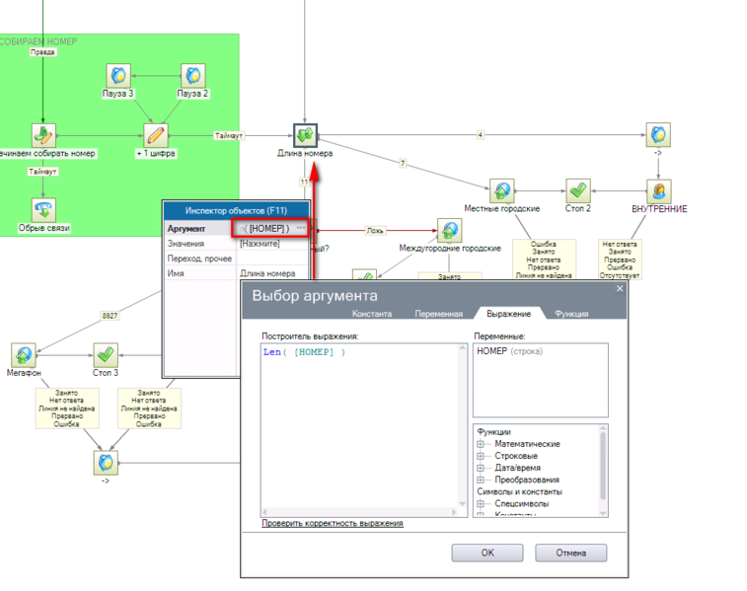Click the transition label 7
The image size is (747, 591).
(x=403, y=164)
